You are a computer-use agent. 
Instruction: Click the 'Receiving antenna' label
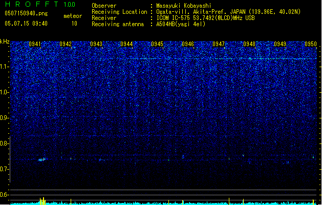point(118,24)
